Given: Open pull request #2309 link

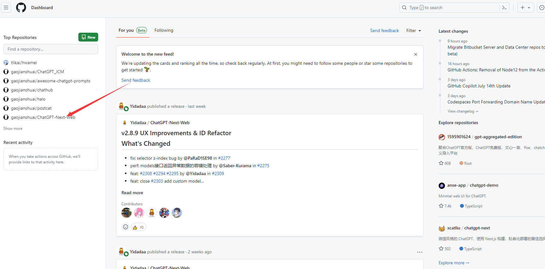Looking at the screenshot, I should [218, 173].
